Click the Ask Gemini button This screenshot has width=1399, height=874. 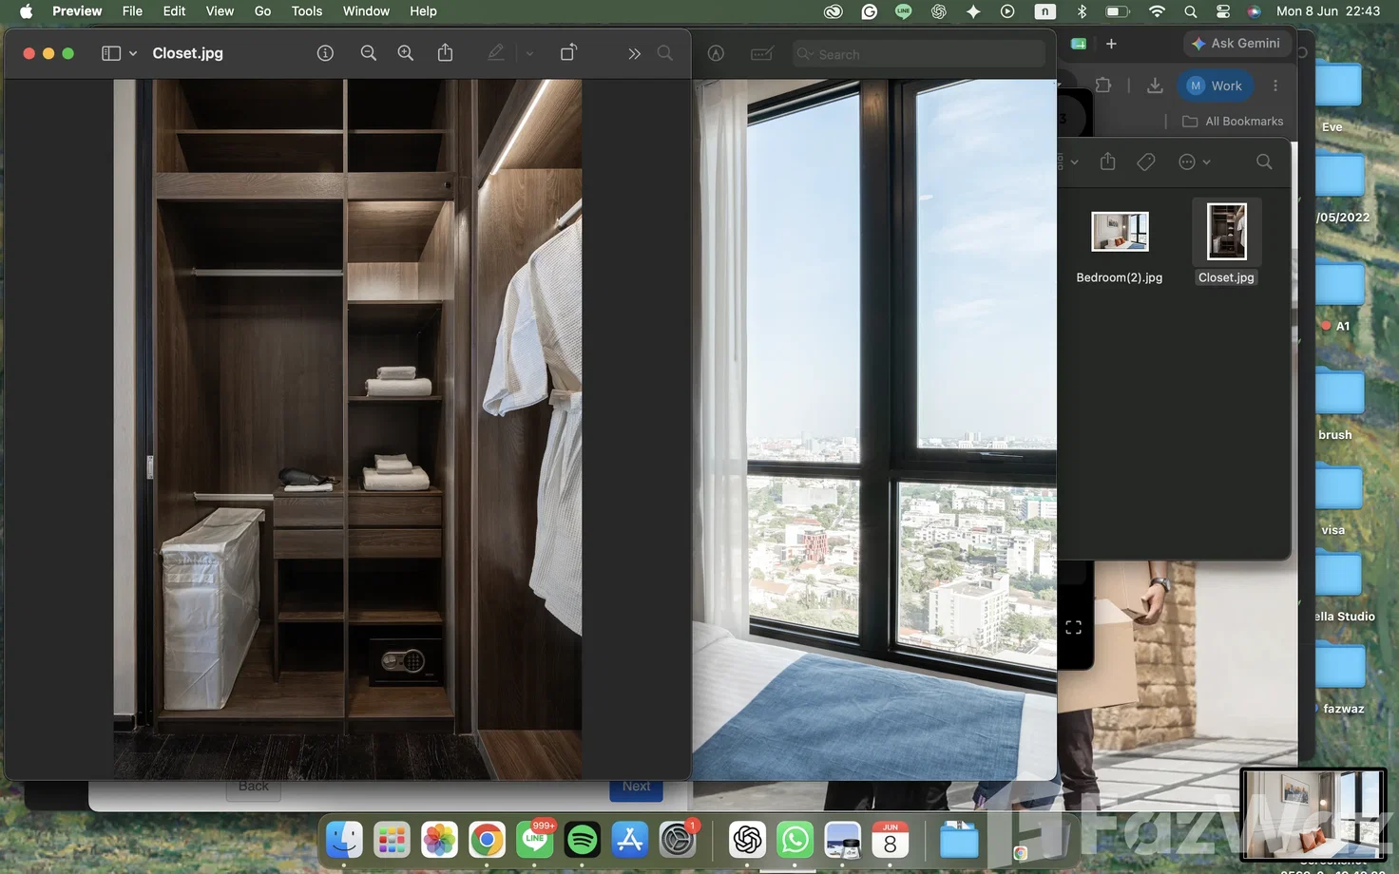[x=1236, y=43]
